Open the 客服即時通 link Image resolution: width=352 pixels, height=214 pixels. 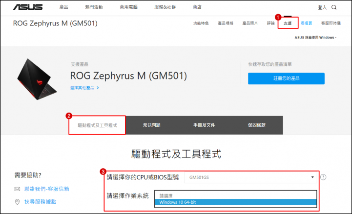click(x=331, y=23)
